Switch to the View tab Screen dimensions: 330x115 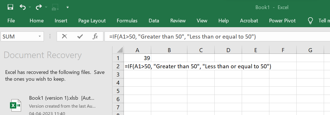coord(202,21)
